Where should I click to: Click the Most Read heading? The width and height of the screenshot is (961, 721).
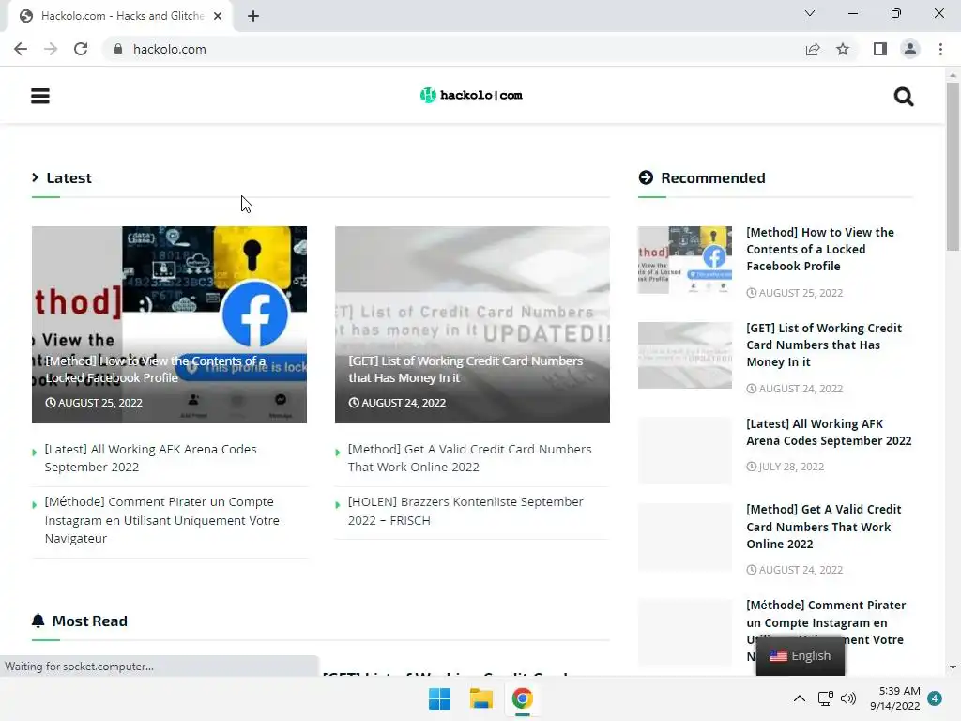(x=89, y=621)
